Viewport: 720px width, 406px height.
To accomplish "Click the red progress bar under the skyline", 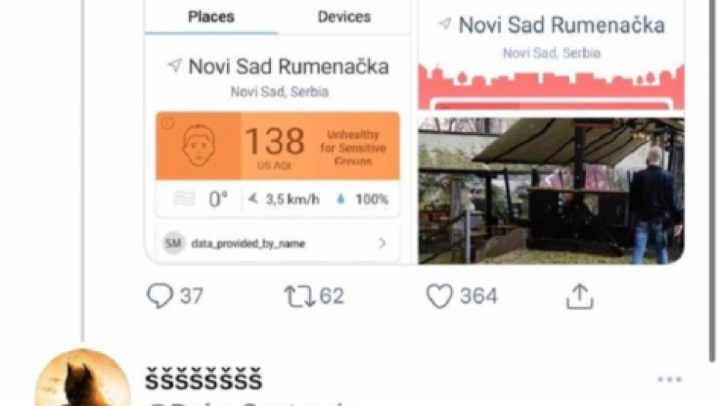I will tap(551, 105).
